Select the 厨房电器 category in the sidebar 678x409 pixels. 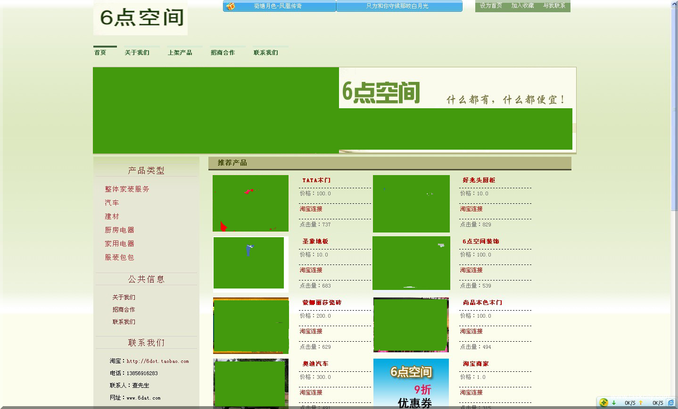[119, 230]
